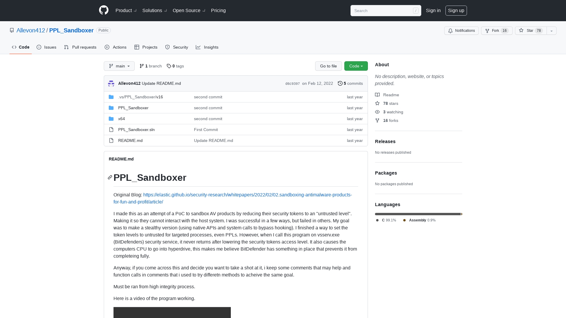Click the Go to file button
The height and width of the screenshot is (318, 566).
point(328,66)
